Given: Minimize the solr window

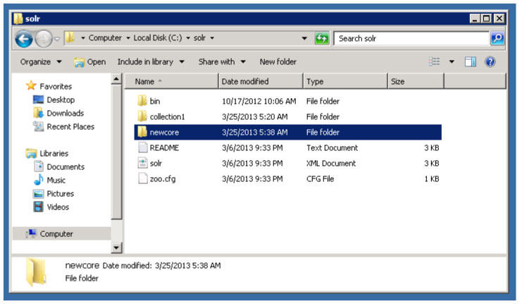Looking at the screenshot, I should (474, 18).
